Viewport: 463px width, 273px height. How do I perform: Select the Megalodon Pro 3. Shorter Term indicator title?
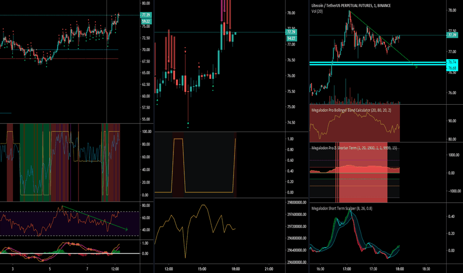click(x=354, y=148)
